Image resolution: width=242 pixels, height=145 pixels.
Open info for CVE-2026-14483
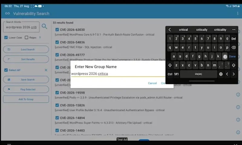coord(238,132)
